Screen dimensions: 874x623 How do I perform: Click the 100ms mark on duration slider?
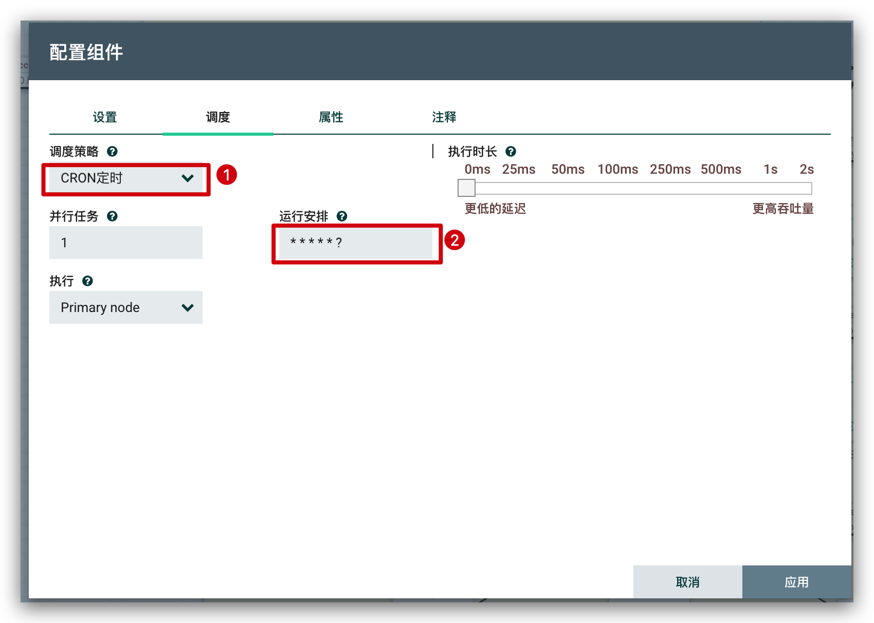point(617,170)
